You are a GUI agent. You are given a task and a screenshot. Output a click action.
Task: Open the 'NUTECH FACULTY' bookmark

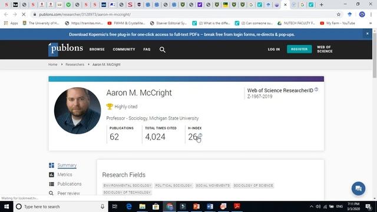[x=296, y=23]
